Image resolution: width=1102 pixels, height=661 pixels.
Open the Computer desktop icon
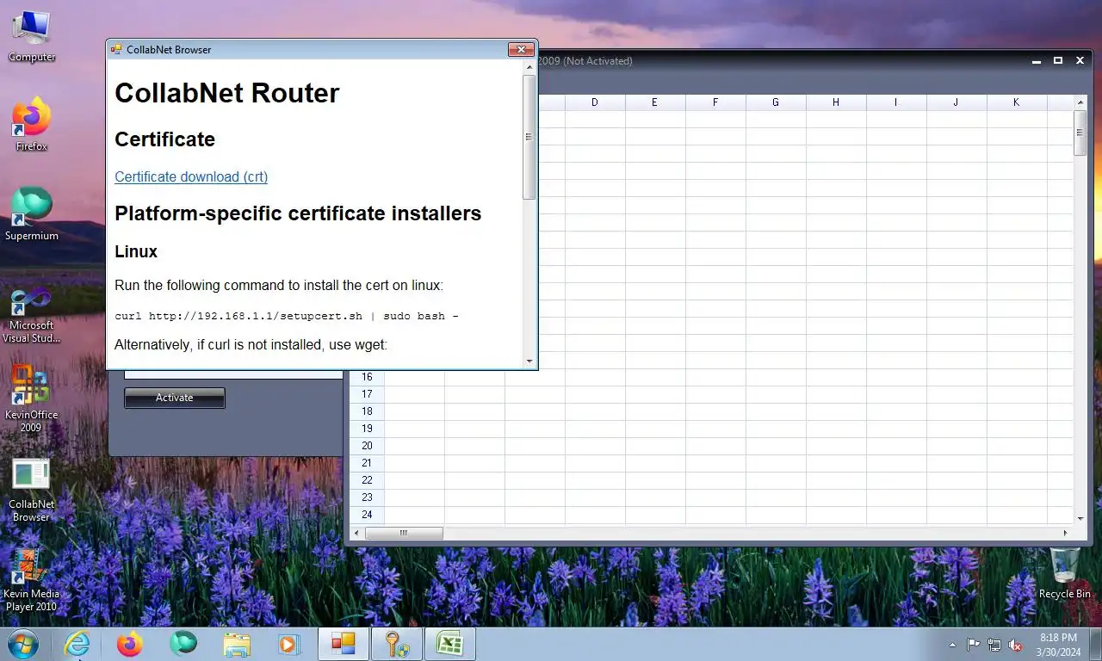coord(32,36)
